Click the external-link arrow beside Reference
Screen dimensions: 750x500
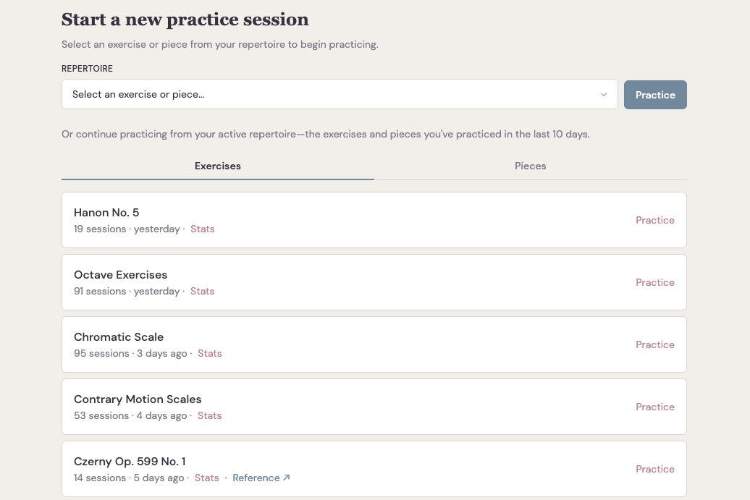287,477
